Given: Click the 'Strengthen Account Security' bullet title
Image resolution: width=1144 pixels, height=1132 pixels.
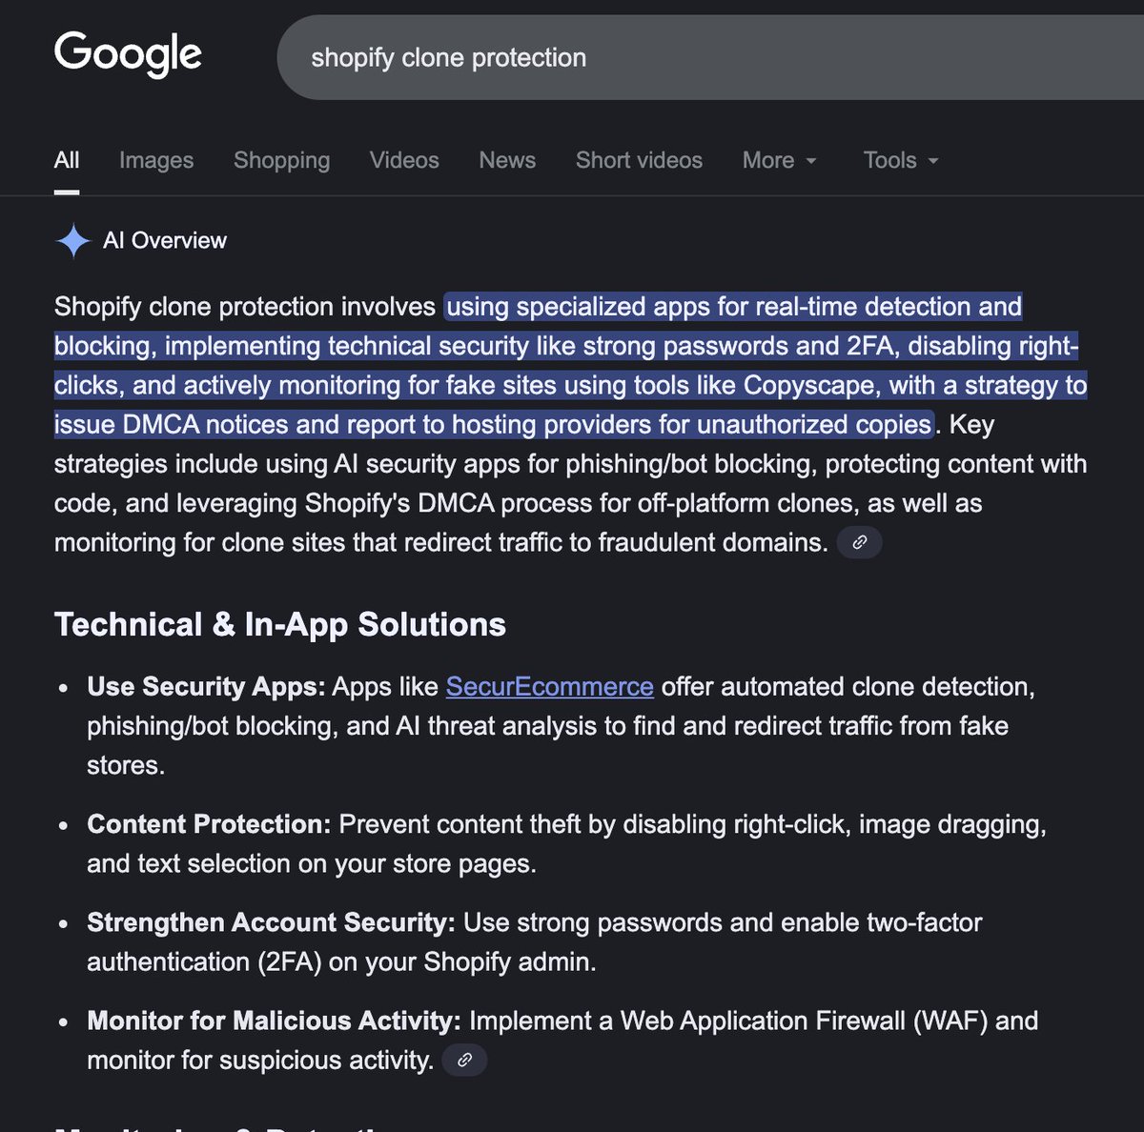Looking at the screenshot, I should (x=272, y=922).
